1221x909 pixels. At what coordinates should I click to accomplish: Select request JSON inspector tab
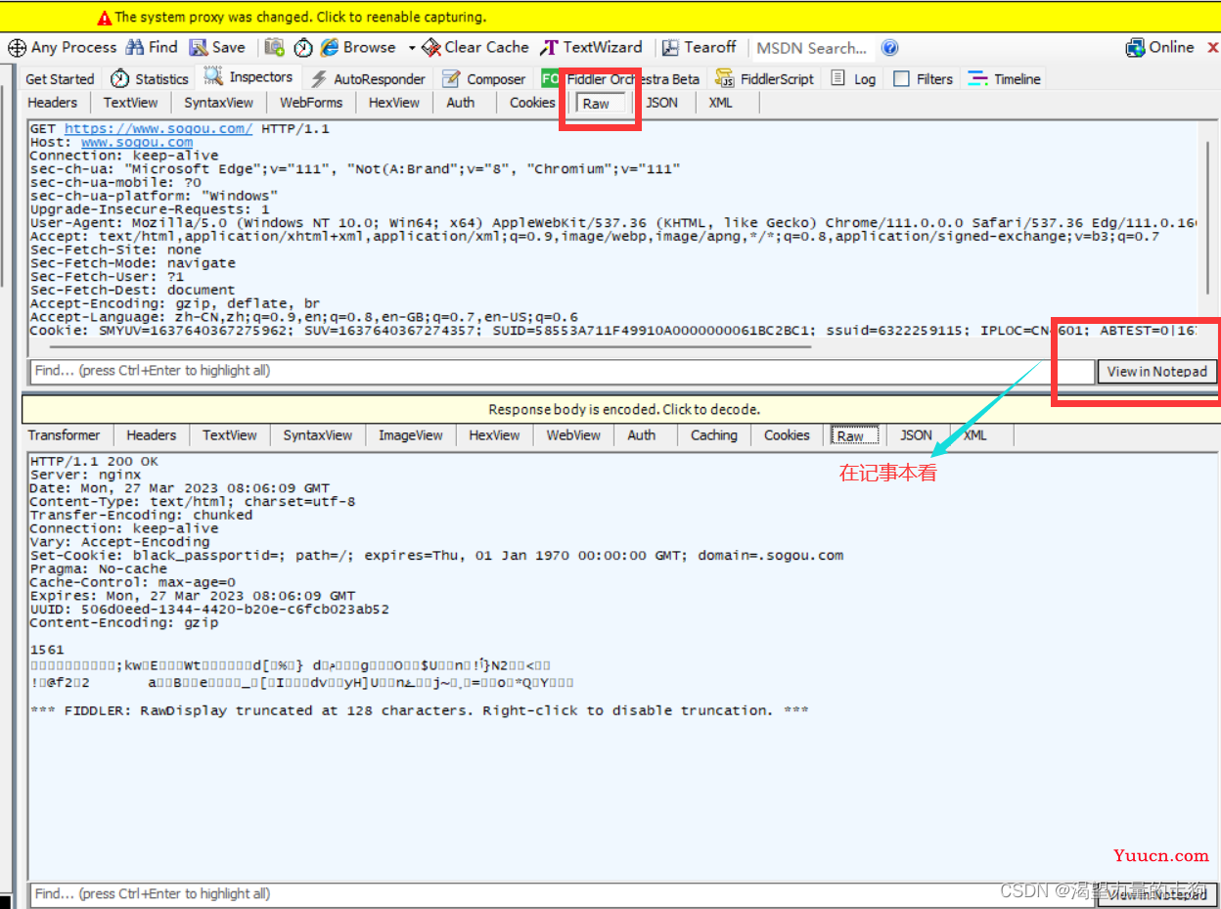[x=662, y=103]
